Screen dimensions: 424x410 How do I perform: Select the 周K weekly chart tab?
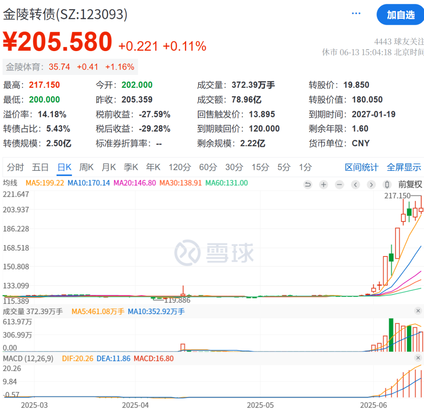click(86, 167)
